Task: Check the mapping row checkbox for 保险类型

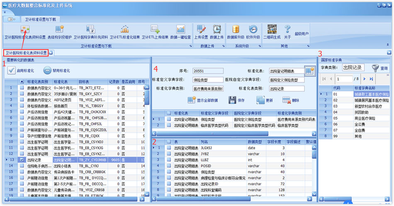Action: point(169,119)
